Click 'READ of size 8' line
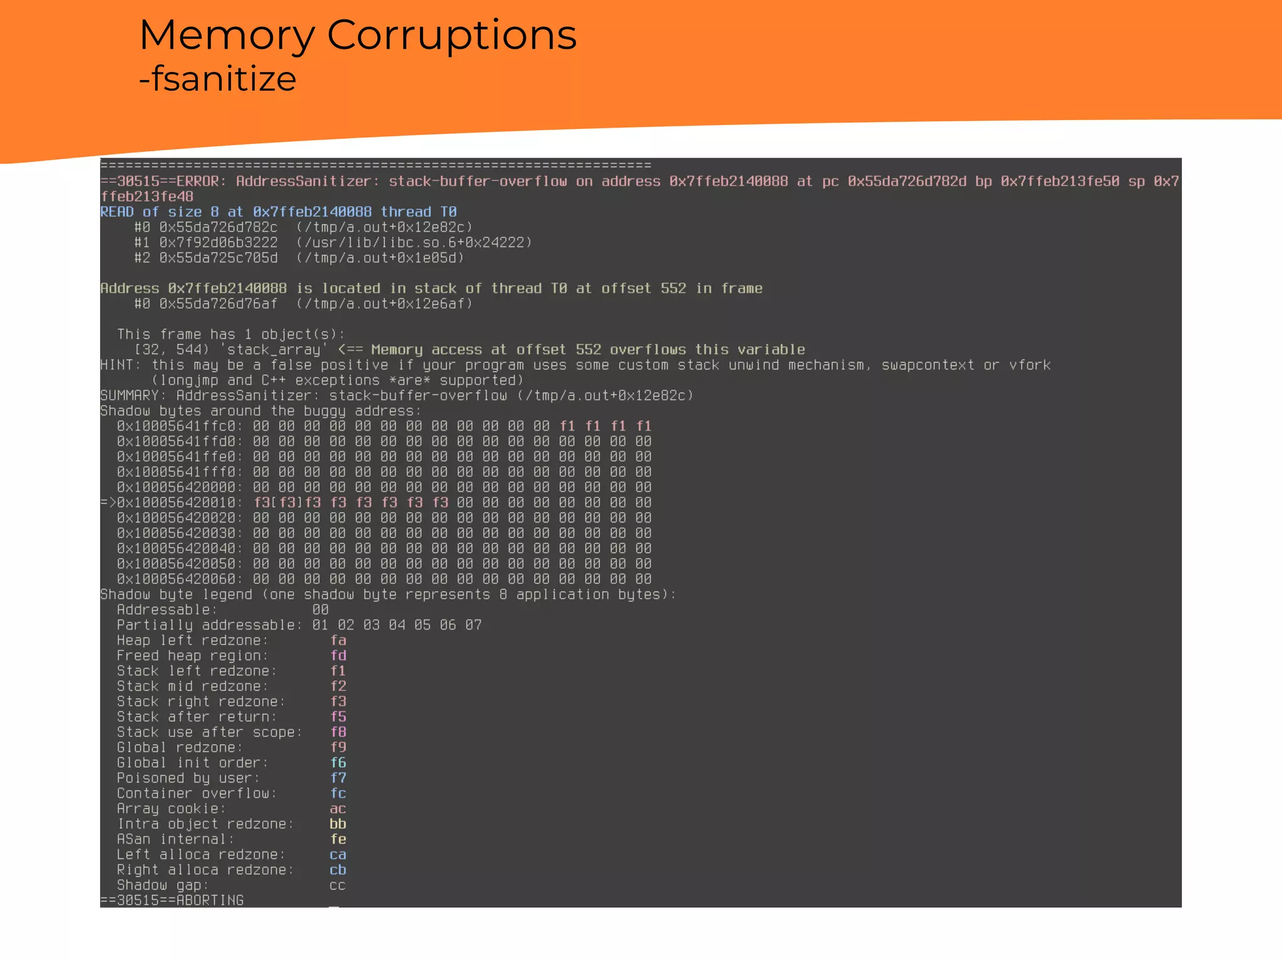 click(x=279, y=211)
